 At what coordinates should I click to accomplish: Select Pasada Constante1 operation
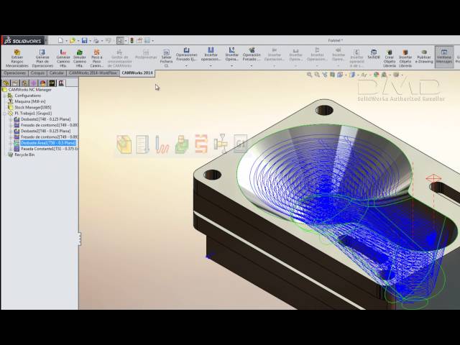pos(49,149)
